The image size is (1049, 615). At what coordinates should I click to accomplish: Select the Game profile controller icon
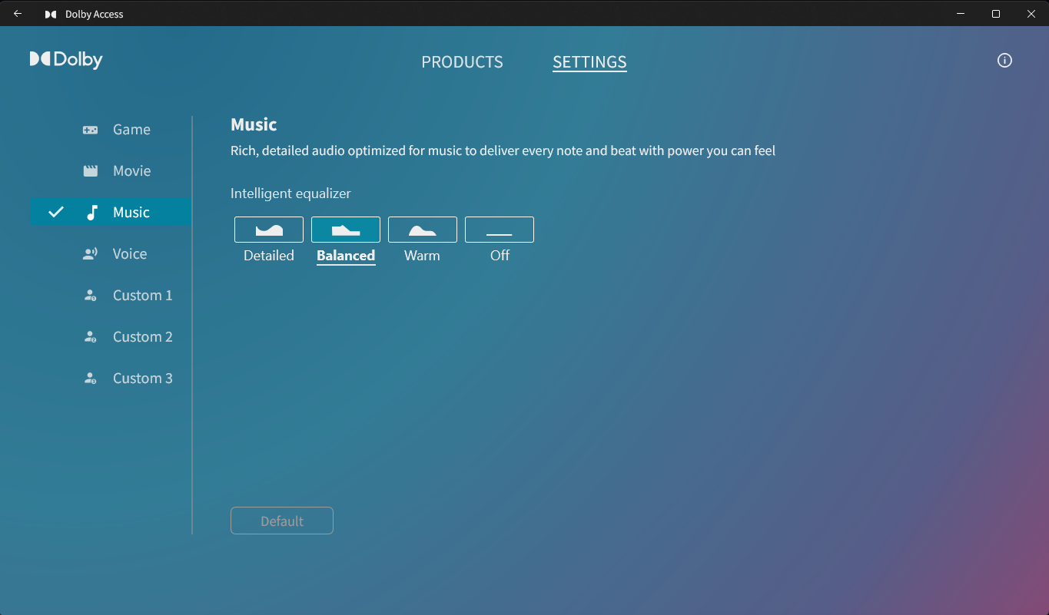[91, 130]
